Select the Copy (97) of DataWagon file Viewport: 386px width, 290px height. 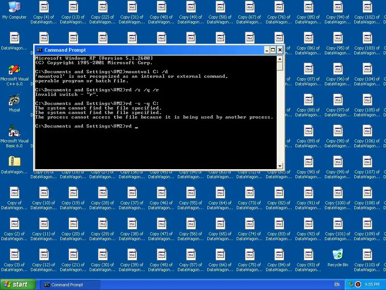coord(338,105)
